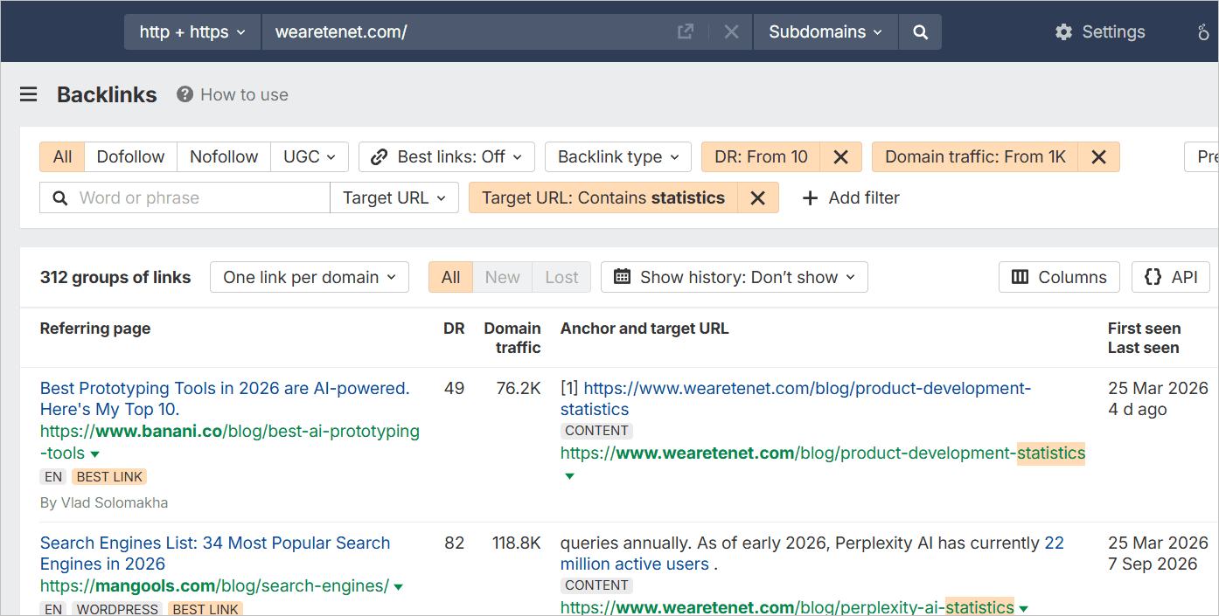1219x616 pixels.
Task: Select the All link type filter
Action: (x=62, y=157)
